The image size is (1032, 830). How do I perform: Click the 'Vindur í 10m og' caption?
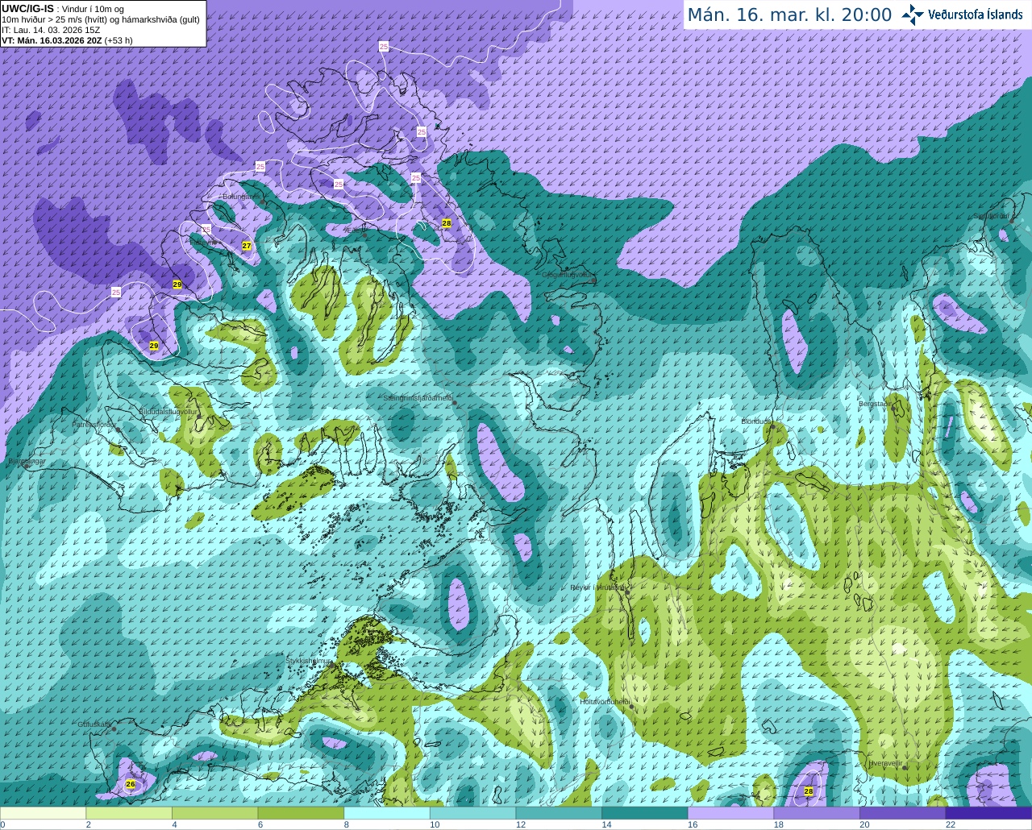(94, 9)
